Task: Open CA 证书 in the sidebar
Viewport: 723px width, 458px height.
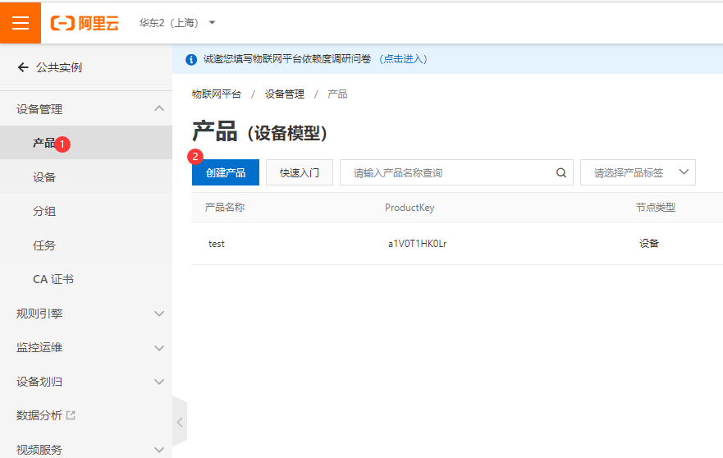Action: (86, 279)
